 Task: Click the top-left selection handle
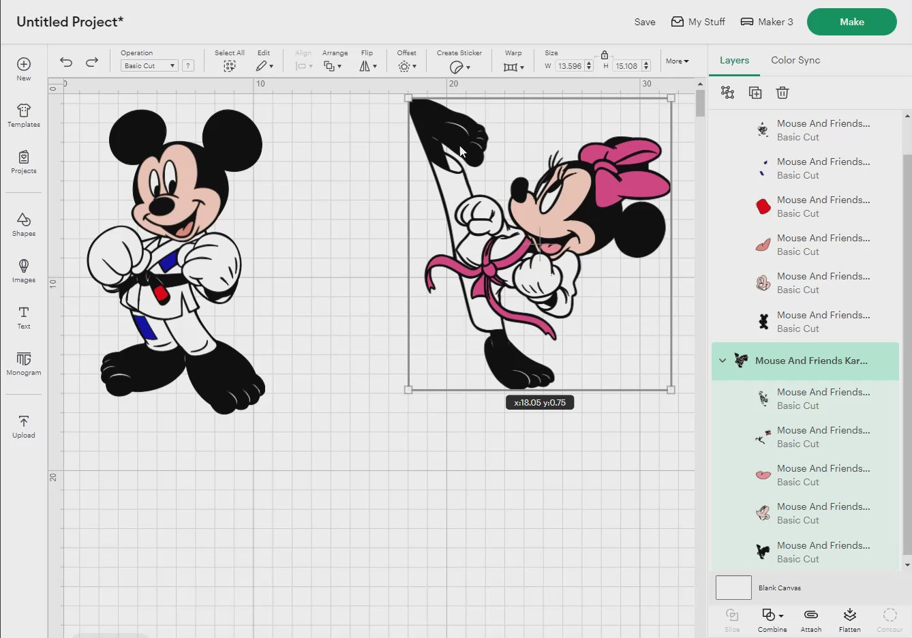tap(408, 98)
